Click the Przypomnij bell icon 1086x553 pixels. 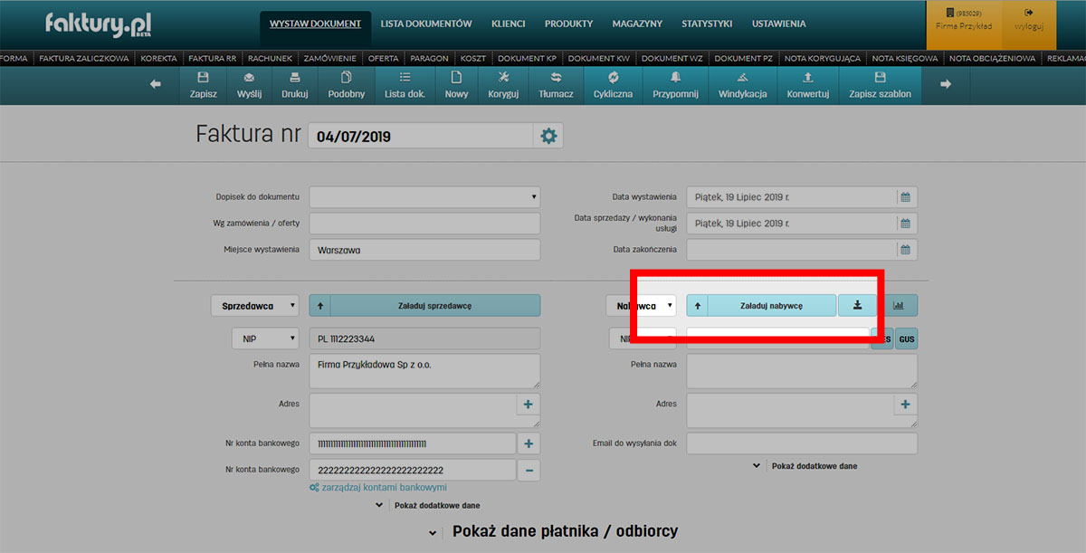pos(675,79)
